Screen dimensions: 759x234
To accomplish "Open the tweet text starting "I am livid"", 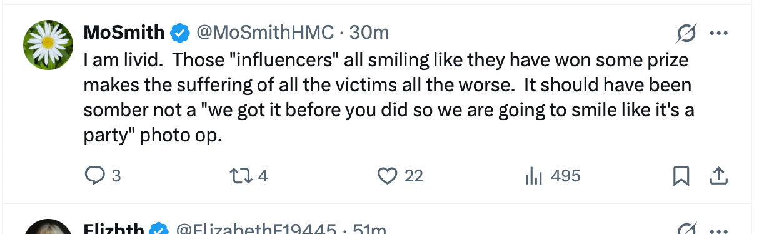I will (388, 98).
